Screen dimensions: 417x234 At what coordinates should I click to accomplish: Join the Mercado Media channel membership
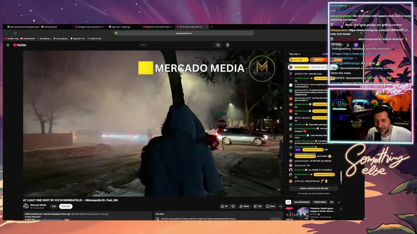point(54,206)
